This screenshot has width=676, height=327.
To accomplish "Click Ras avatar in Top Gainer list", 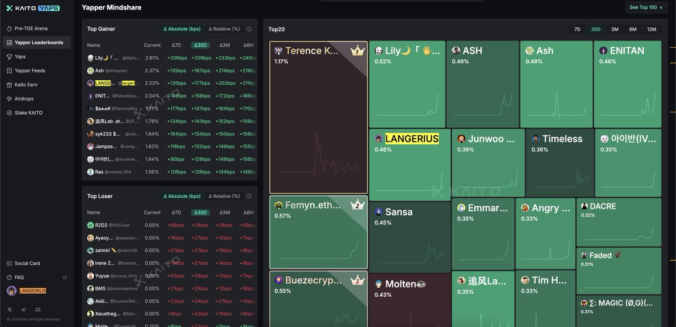I will pyautogui.click(x=91, y=172).
